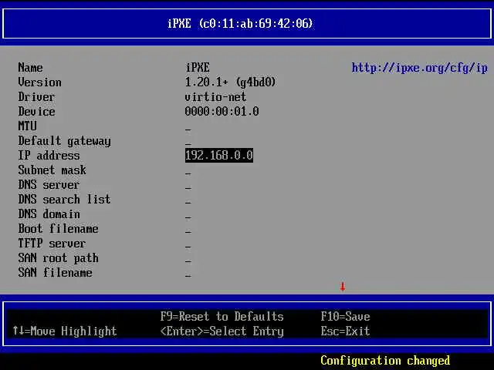Select the highlighted IP address value 192.168.0.0
The width and height of the screenshot is (494, 370).
pyautogui.click(x=219, y=156)
